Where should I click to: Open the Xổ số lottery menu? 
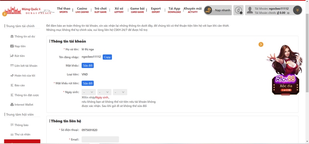pos(119,10)
